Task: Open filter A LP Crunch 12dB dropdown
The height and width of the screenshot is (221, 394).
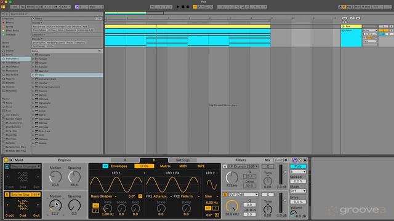Action: [243, 166]
